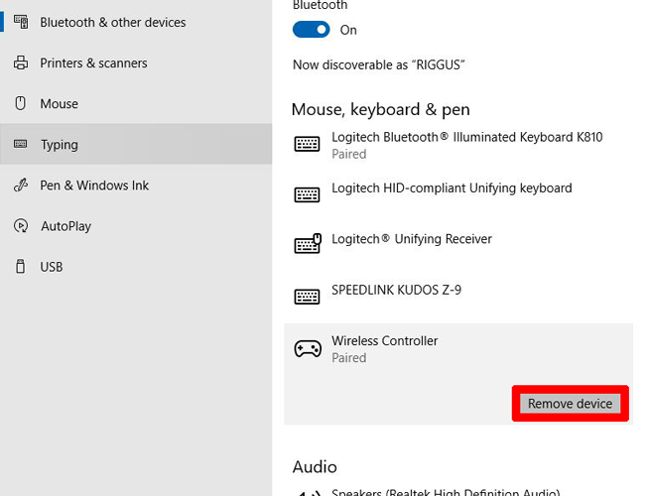This screenshot has width=649, height=496.
Task: Click gamepad icon beside Wireless Controller
Action: point(308,349)
